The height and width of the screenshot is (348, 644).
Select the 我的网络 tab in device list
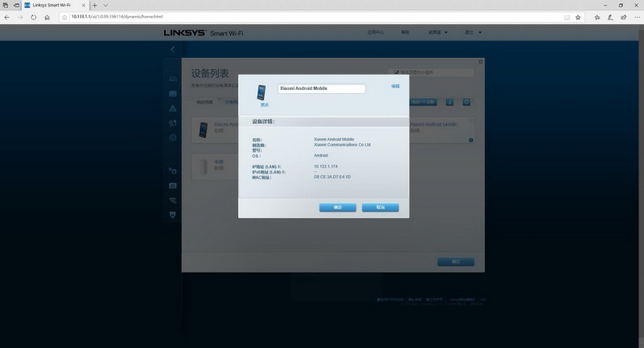pos(204,102)
